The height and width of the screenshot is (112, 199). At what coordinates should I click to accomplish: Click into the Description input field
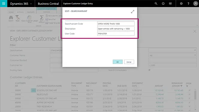coord(116,29)
